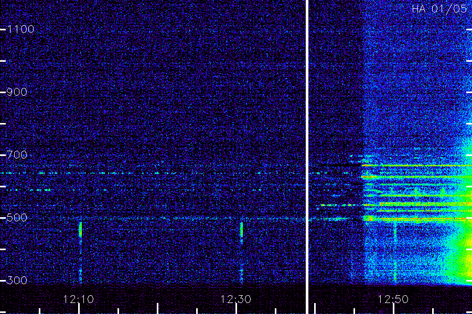Click the 12:10 time axis label
The height and width of the screenshot is (314, 472).
79,299
